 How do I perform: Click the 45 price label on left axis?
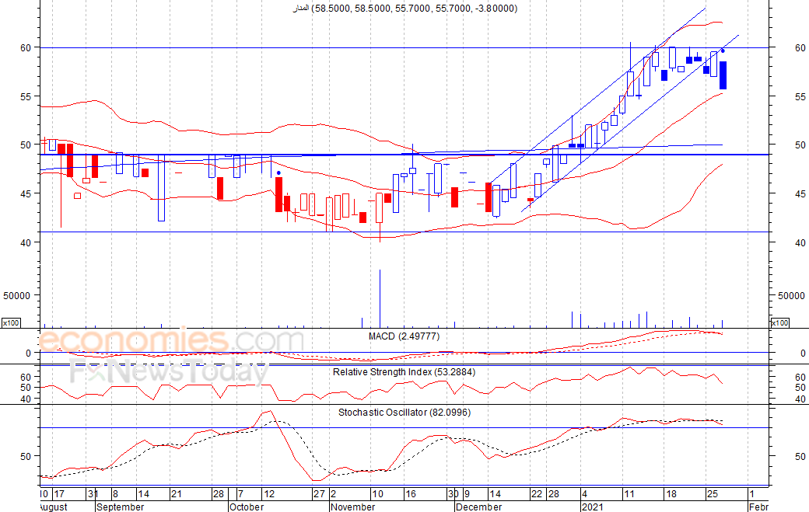click(26, 193)
